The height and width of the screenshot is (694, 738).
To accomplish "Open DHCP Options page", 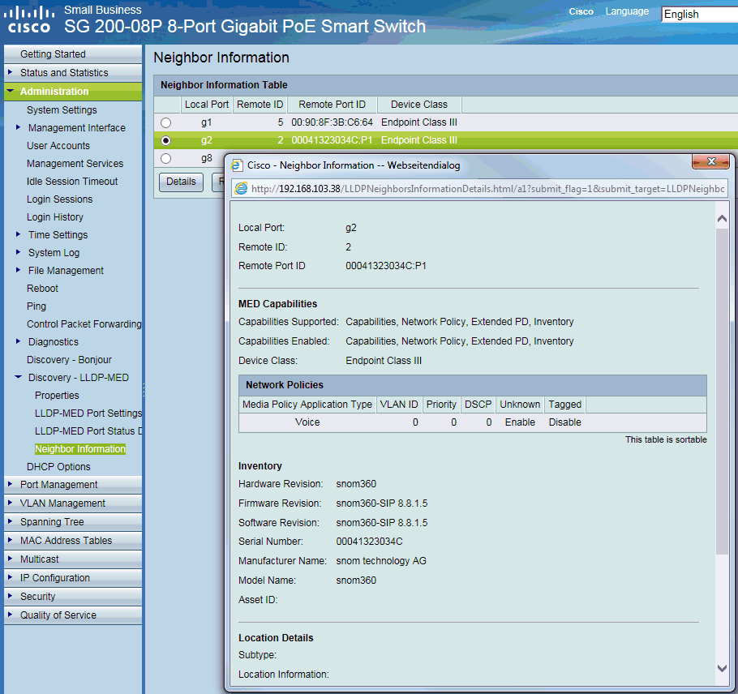I will (58, 467).
